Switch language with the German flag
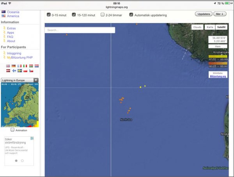 click(14, 66)
